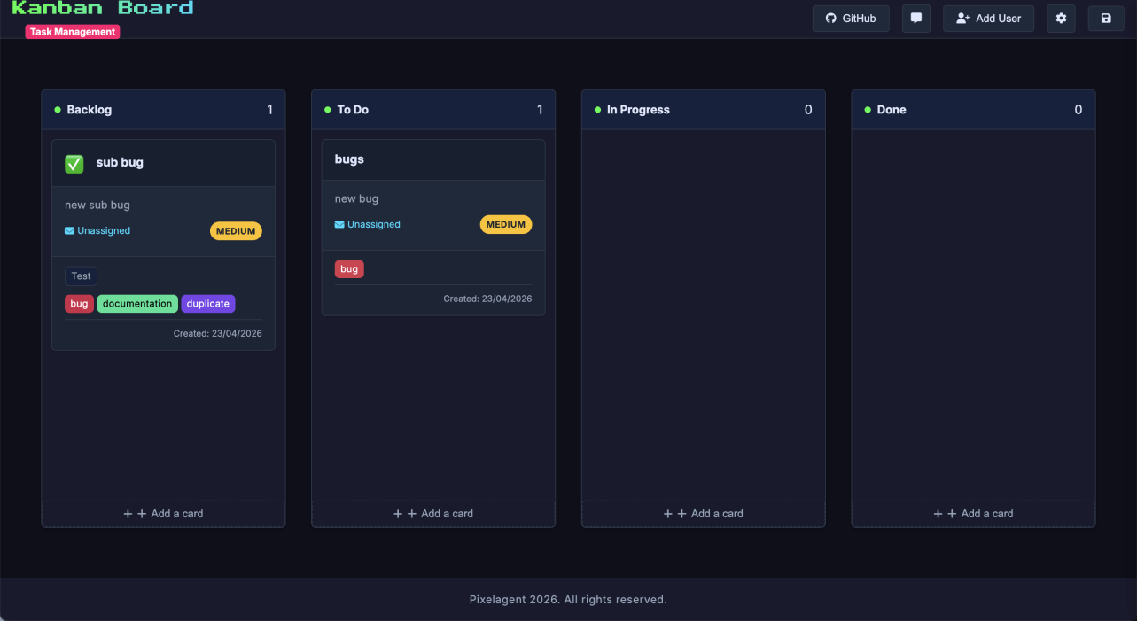
Task: Click the Done column header
Action: point(973,110)
